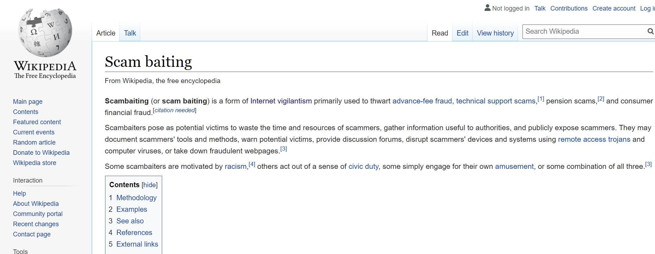Jump to Methodology section in contents
The height and width of the screenshot is (254, 655).
(136, 198)
